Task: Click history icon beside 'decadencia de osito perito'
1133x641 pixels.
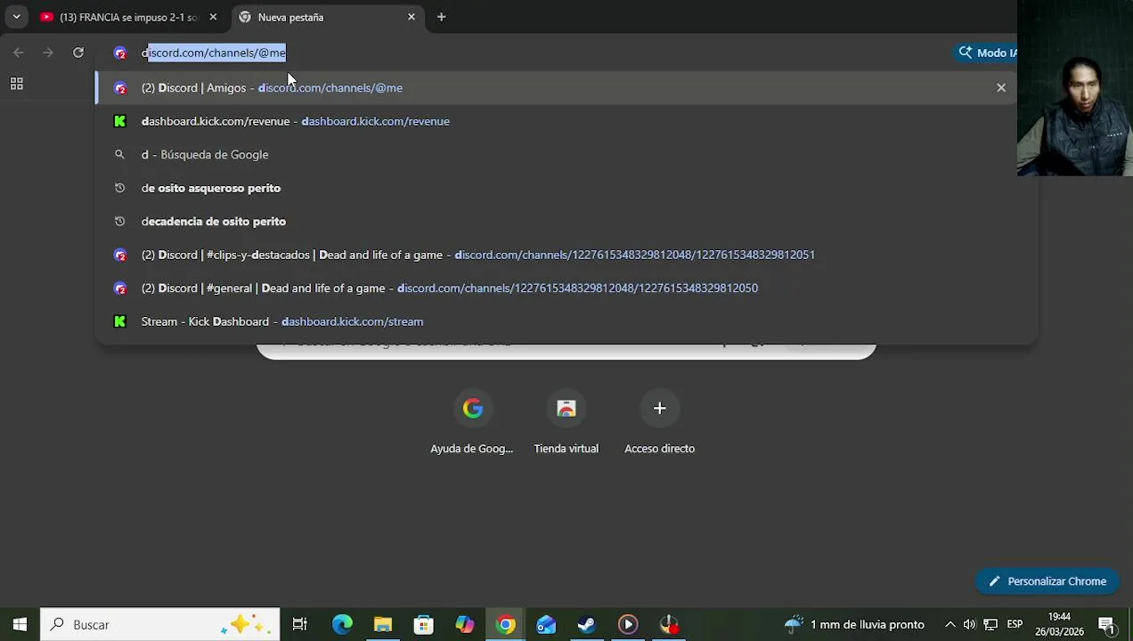Action: tap(120, 222)
